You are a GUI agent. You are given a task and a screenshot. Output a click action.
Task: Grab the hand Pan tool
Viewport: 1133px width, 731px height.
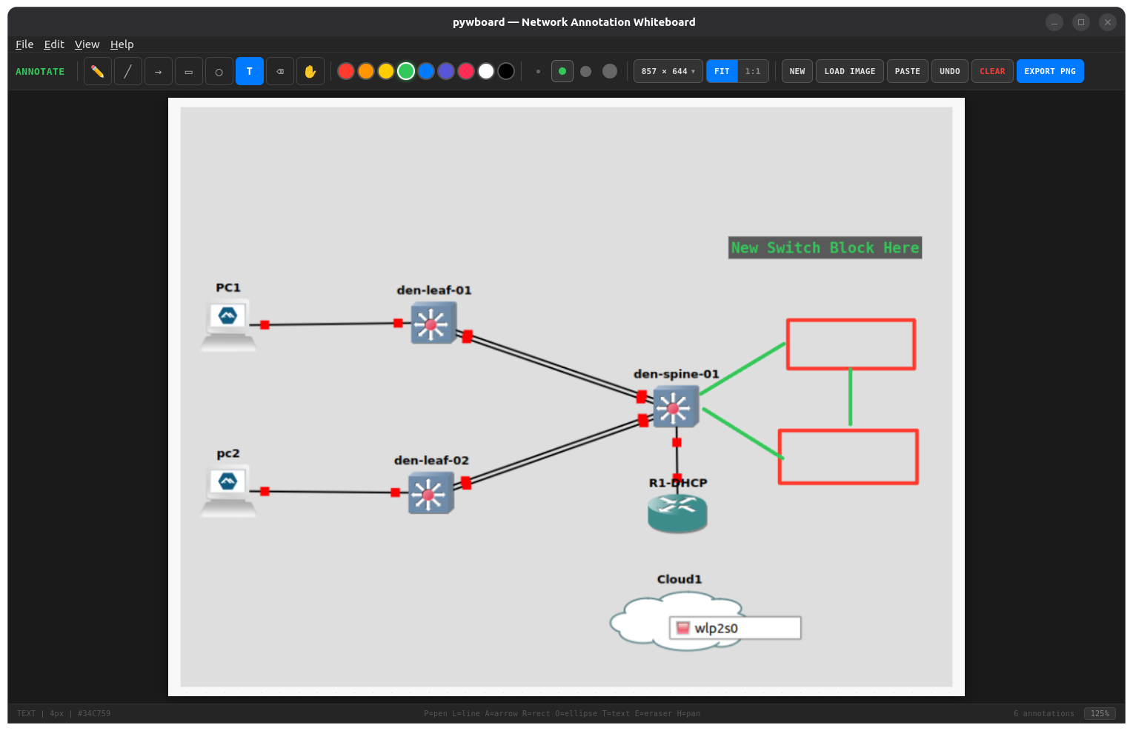pyautogui.click(x=310, y=71)
